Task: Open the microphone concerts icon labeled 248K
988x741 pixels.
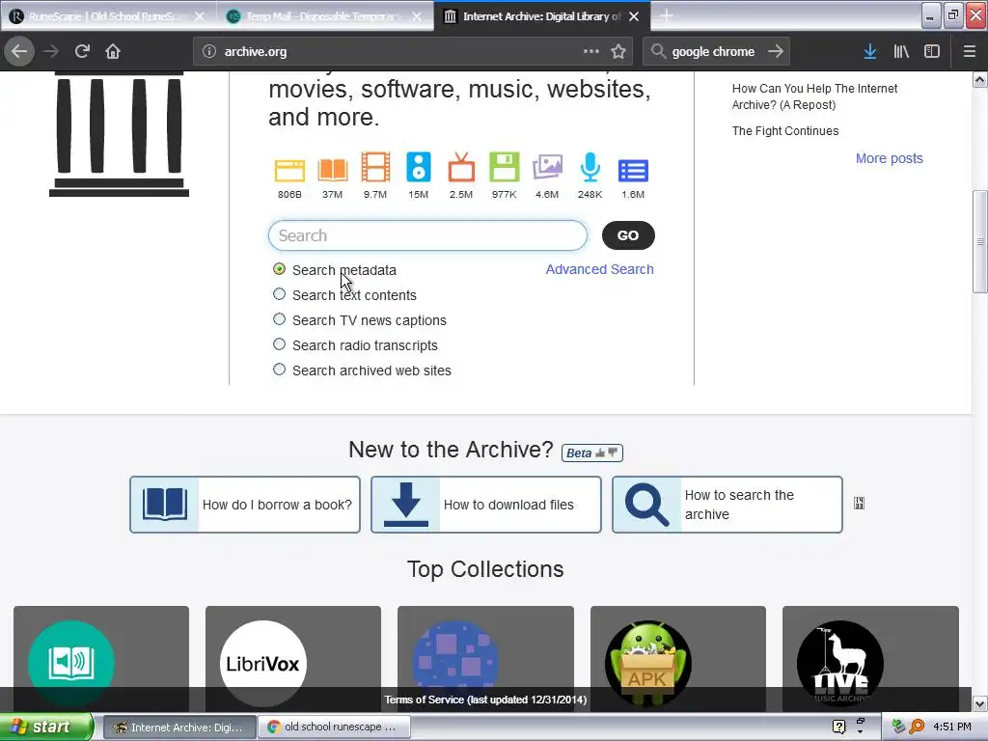Action: click(x=590, y=168)
